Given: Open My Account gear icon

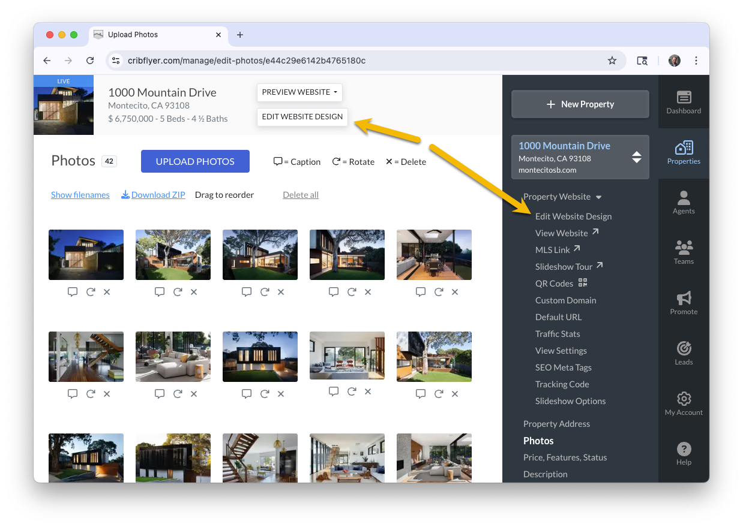Looking at the screenshot, I should (x=684, y=399).
